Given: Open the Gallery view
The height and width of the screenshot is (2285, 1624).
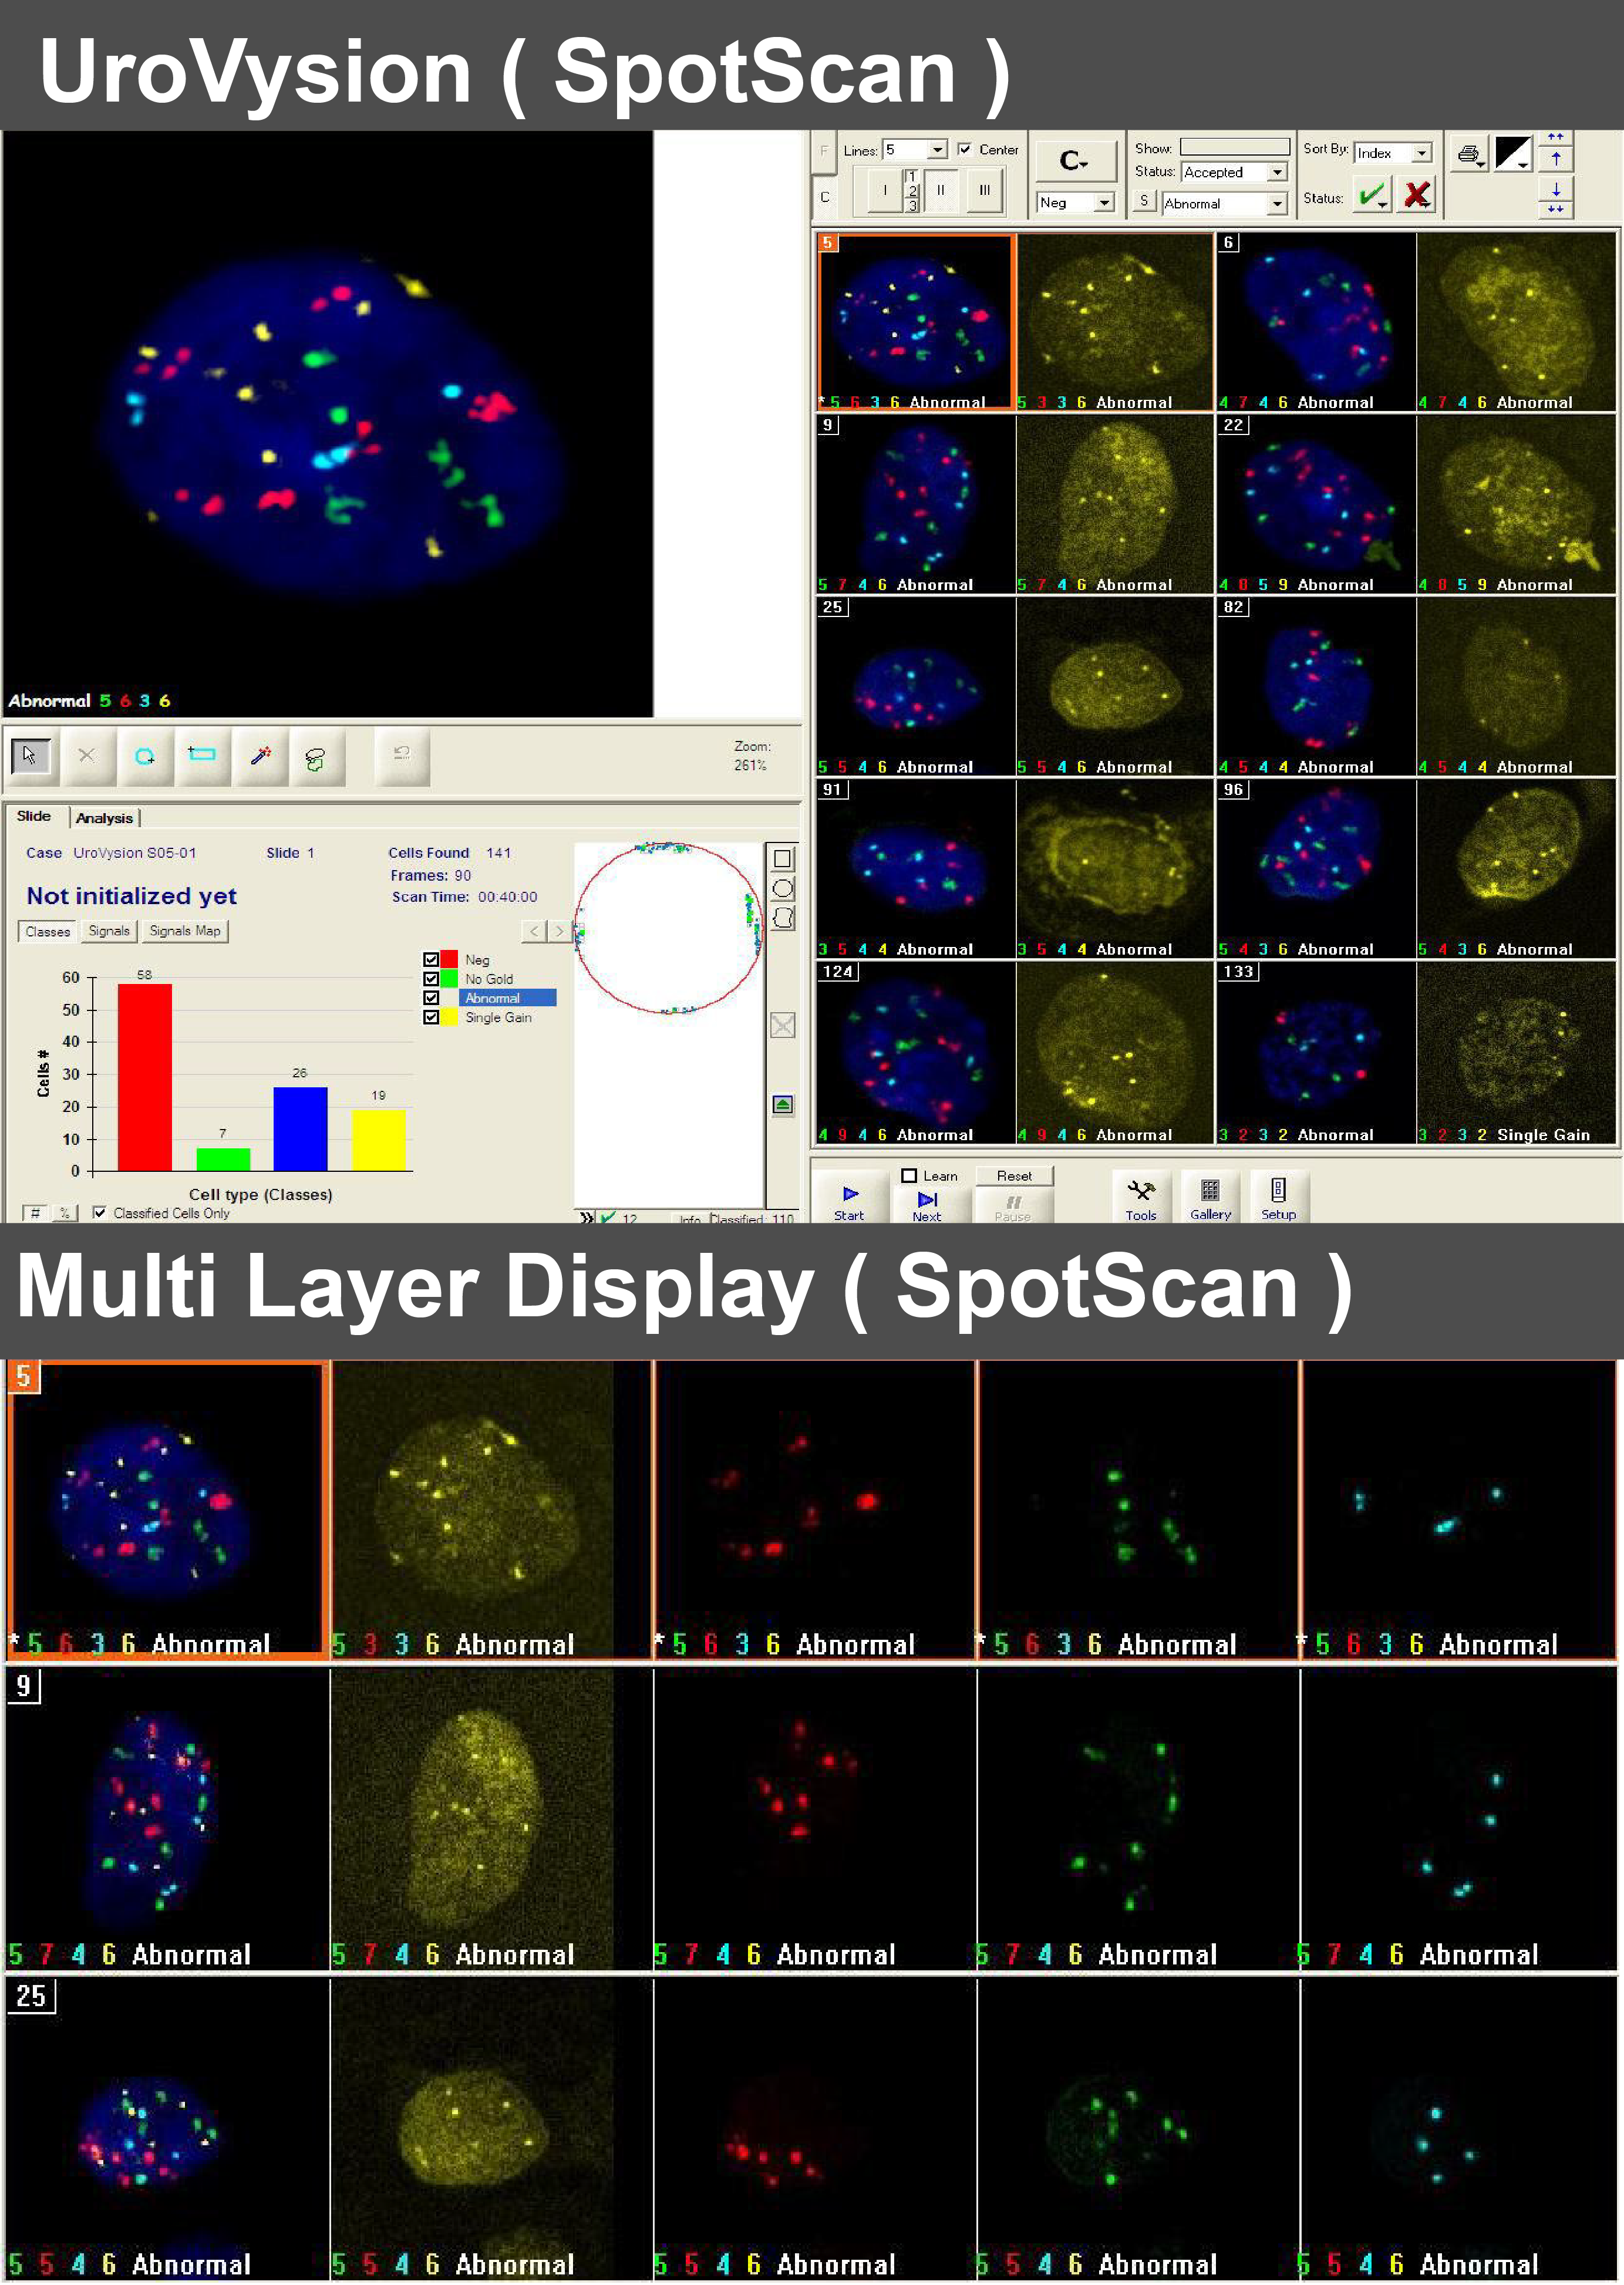Looking at the screenshot, I should click(1210, 1197).
